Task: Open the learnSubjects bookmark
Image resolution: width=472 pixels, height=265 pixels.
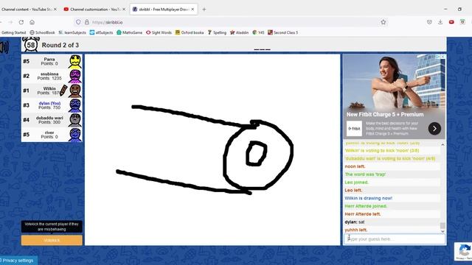Action: coord(72,32)
